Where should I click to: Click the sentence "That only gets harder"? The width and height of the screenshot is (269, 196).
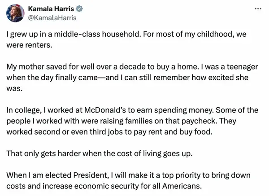(100, 153)
